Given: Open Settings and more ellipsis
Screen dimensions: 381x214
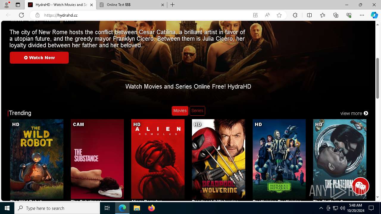Looking at the screenshot, I should (362, 15).
